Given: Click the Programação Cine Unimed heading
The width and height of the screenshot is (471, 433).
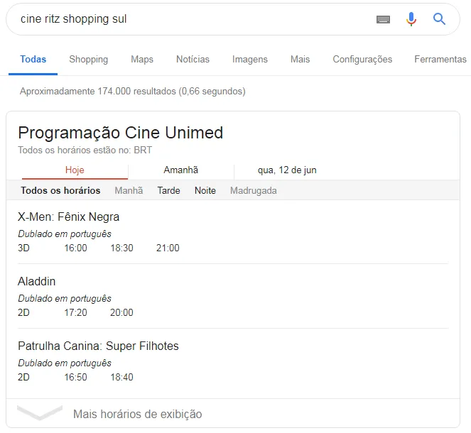Looking at the screenshot, I should (x=121, y=133).
